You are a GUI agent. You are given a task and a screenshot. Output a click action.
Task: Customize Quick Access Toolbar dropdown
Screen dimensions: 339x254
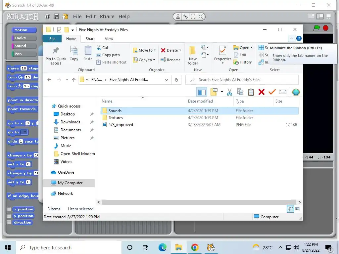coord(73,30)
